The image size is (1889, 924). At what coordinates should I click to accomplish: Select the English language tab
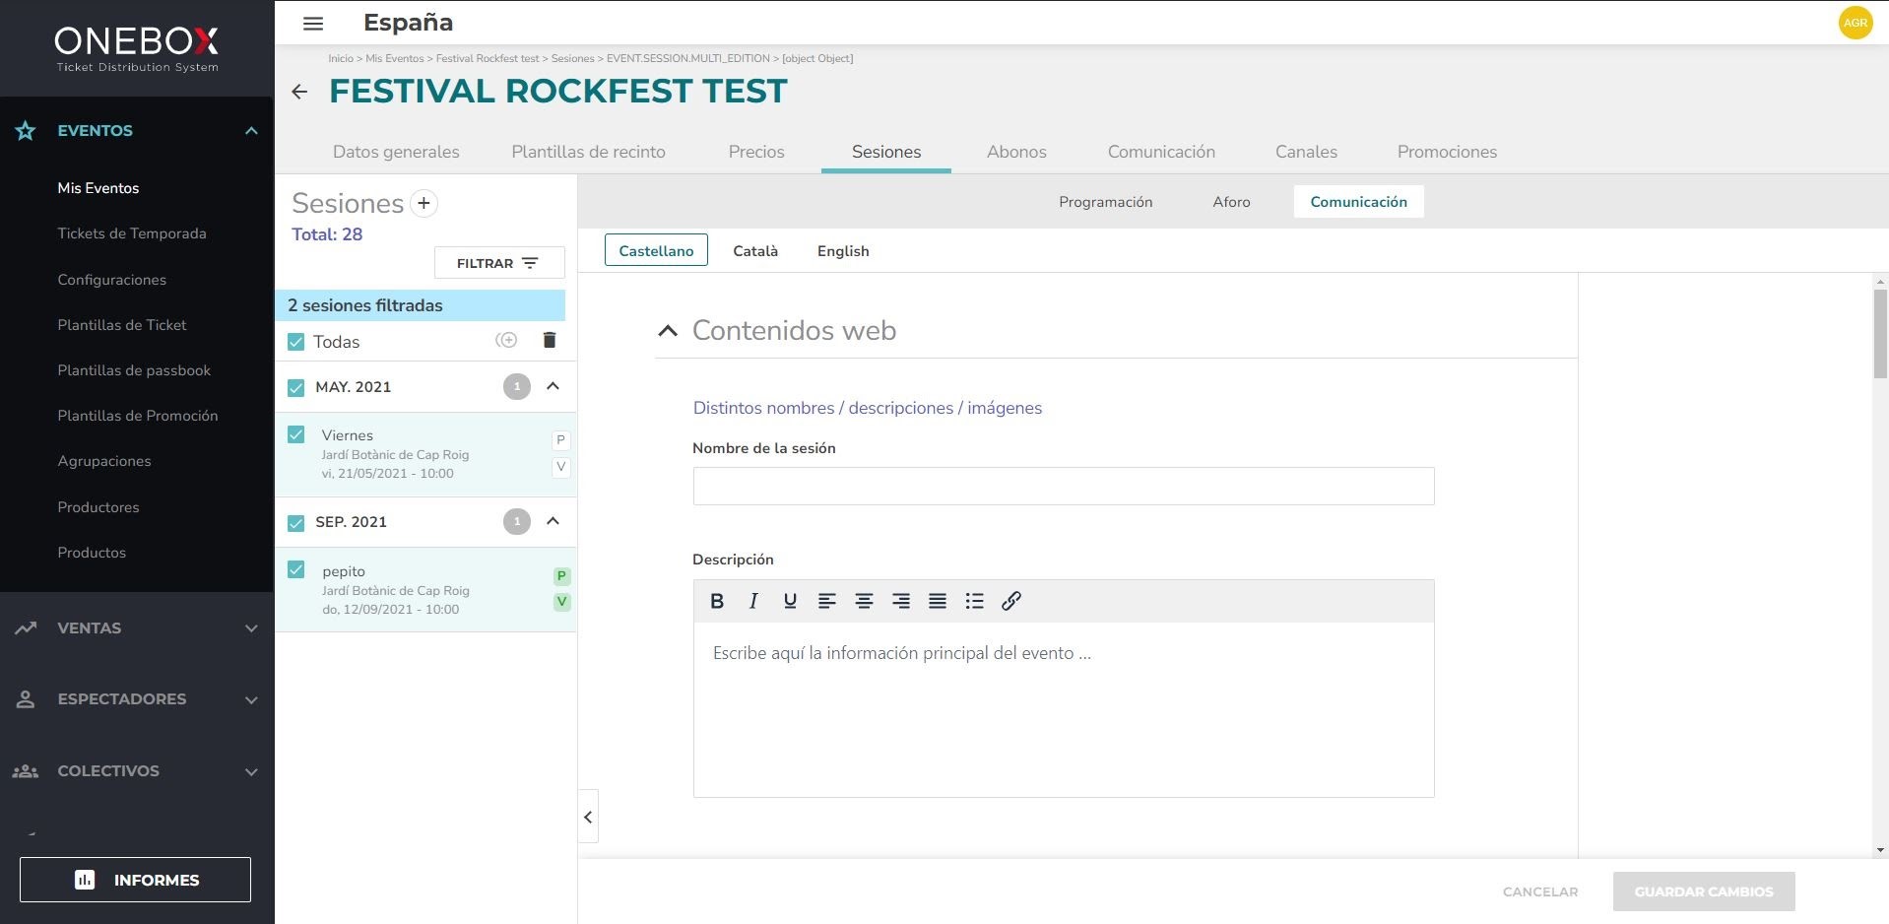843,251
